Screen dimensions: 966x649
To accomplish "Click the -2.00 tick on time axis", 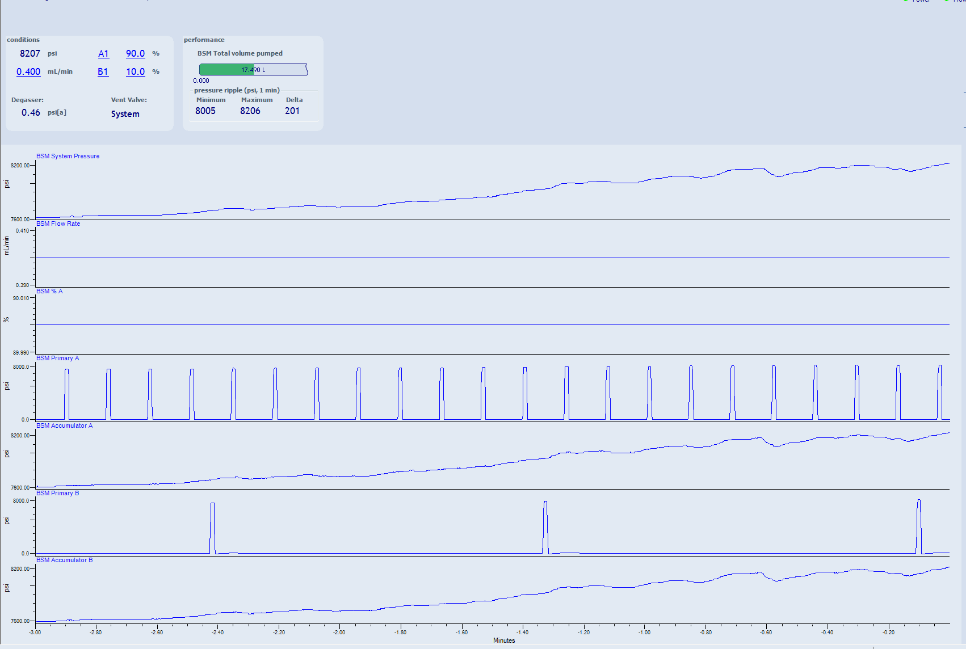I will point(339,632).
